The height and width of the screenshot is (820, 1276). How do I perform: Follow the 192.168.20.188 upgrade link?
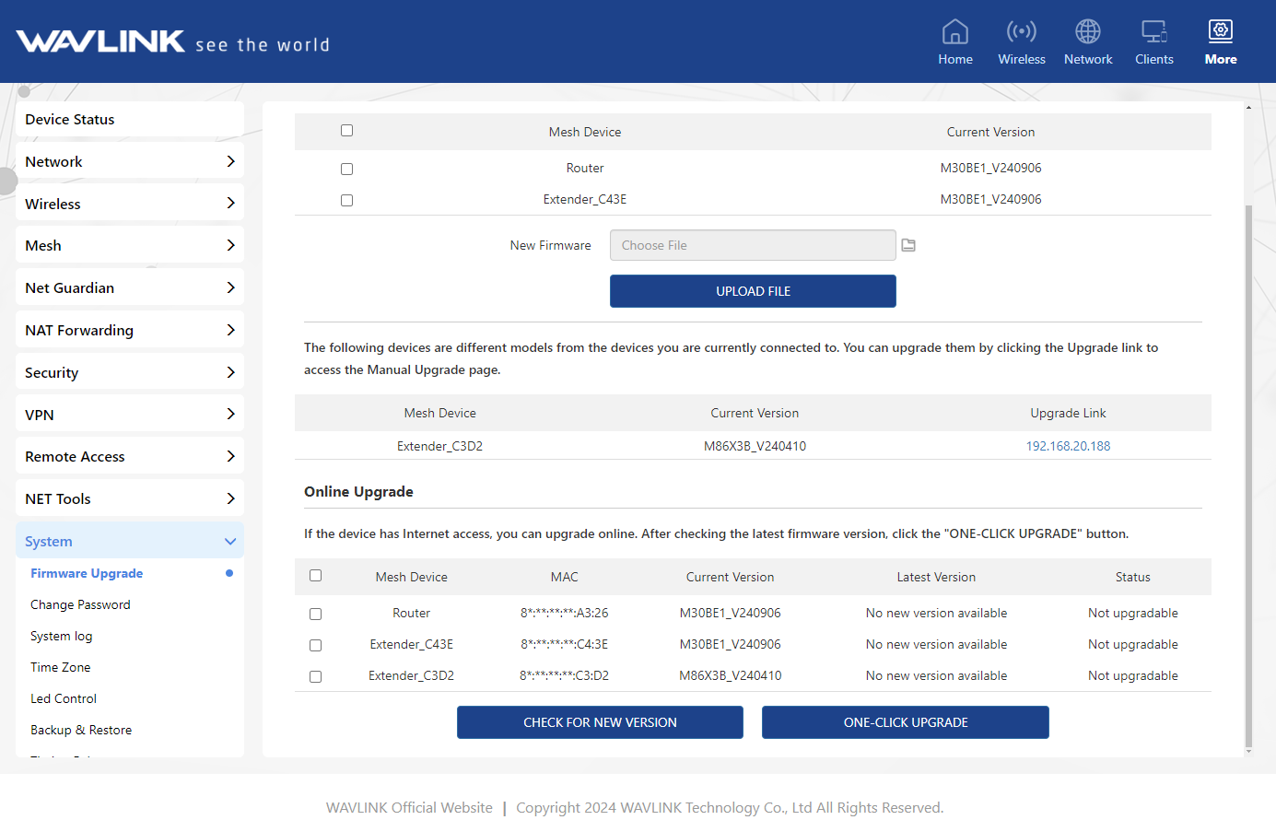[x=1068, y=446]
